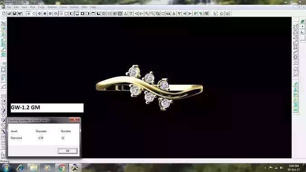306x172 pixels.
Task: Click the green right-pointing arrow icon
Action: tap(190, 14)
